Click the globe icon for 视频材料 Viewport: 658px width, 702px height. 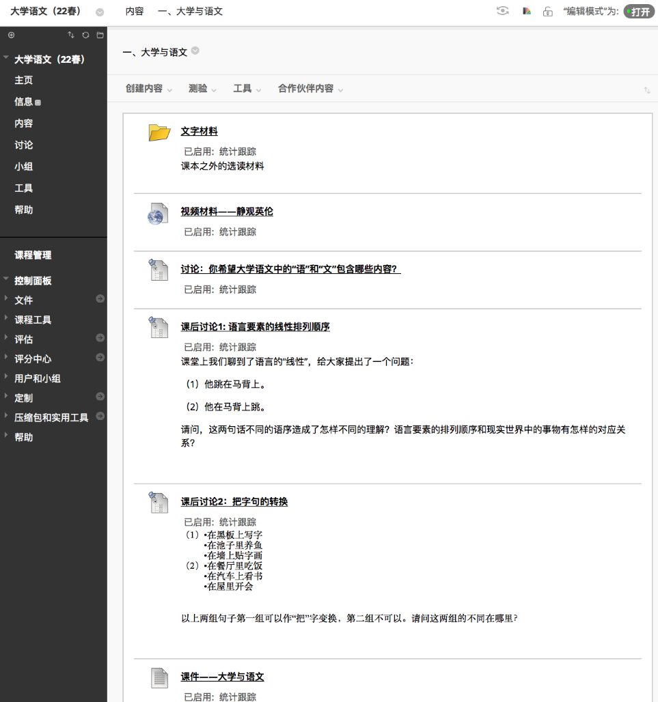[158, 214]
